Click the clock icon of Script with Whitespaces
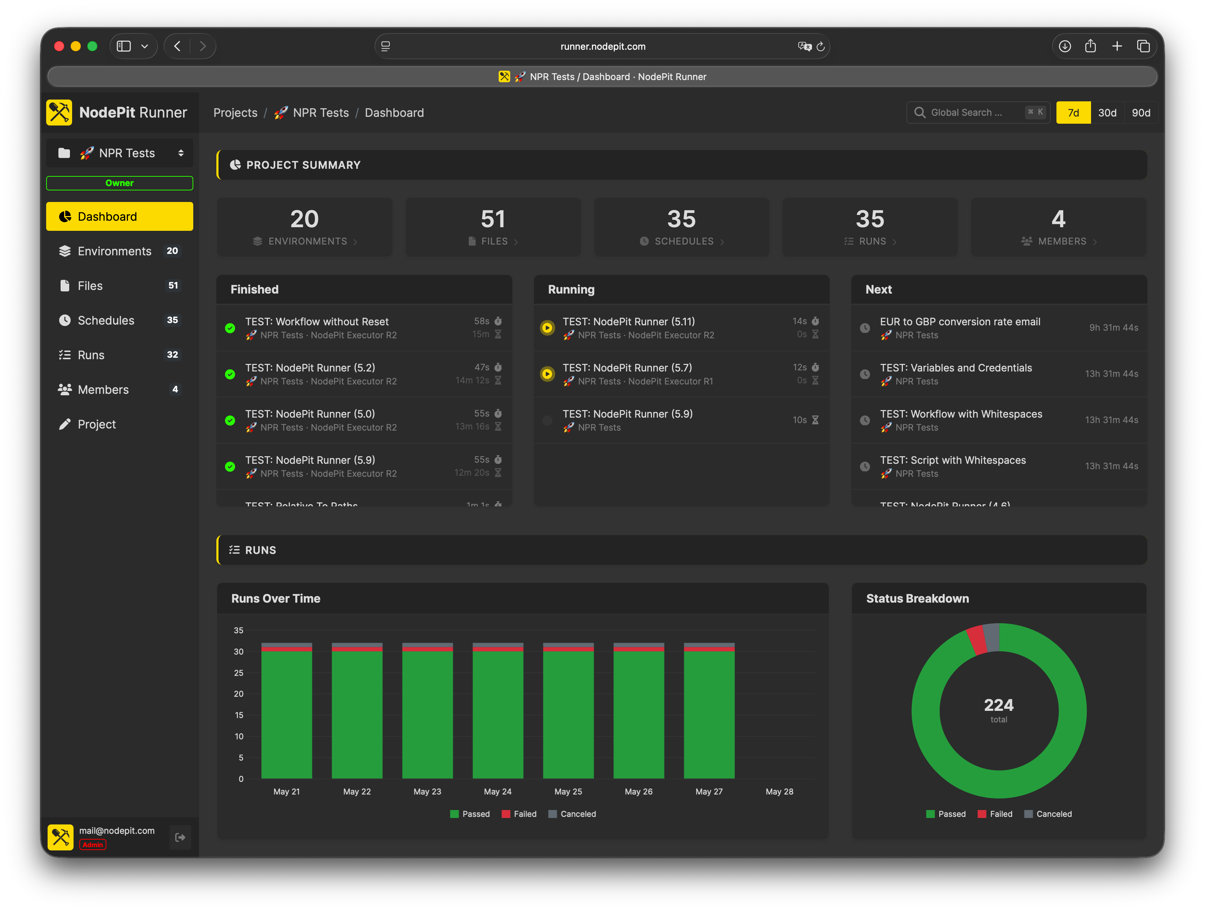Image resolution: width=1205 pixels, height=911 pixels. (x=865, y=466)
